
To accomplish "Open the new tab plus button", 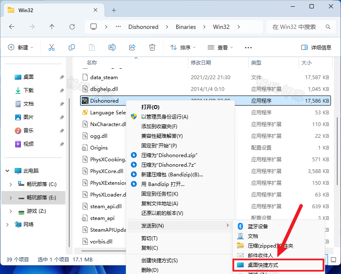I will [114, 10].
